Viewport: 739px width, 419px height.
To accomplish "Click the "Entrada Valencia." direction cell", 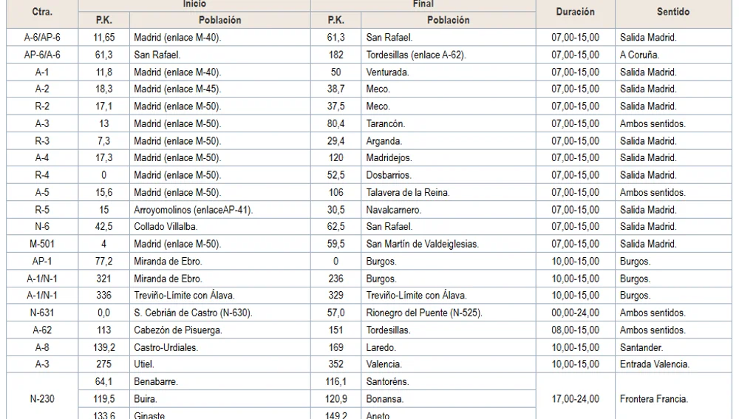I will 655,364.
